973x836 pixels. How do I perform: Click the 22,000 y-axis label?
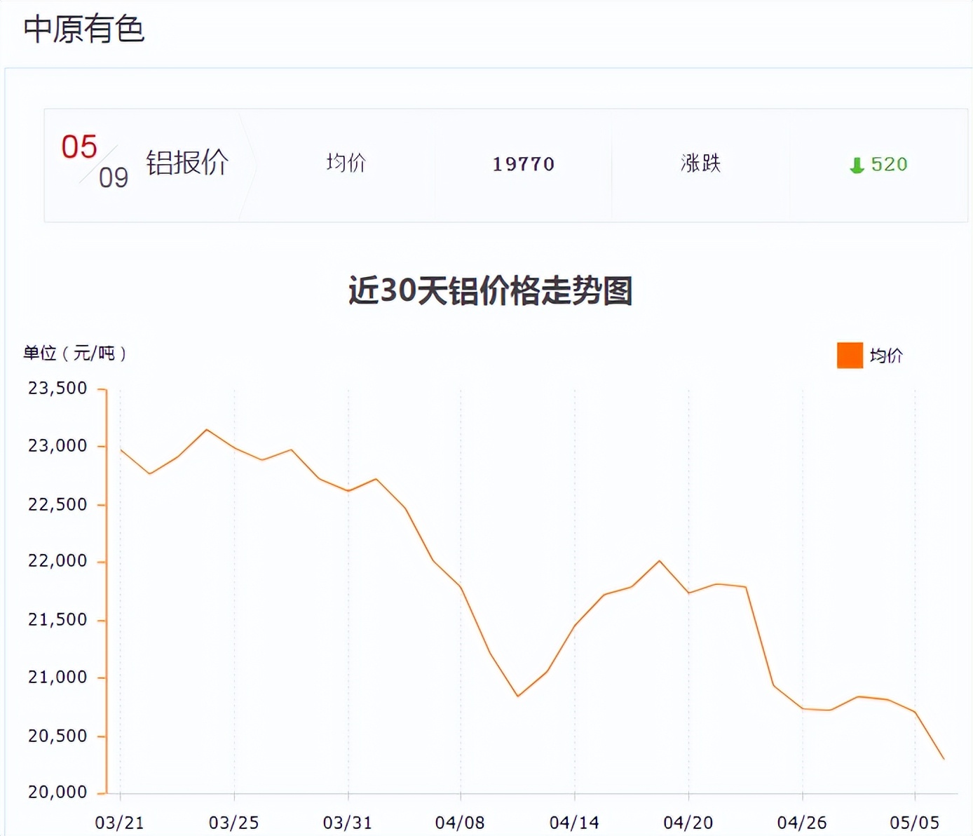(57, 561)
